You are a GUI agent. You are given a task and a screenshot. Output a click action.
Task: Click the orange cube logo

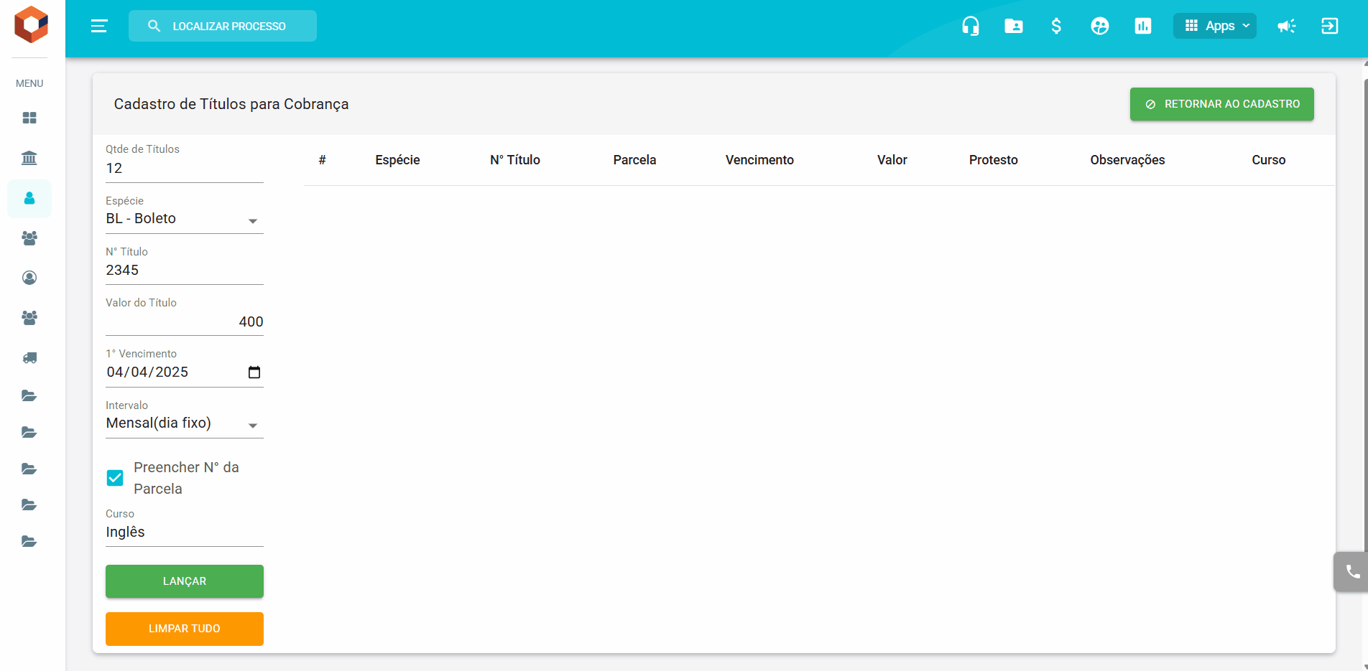point(31,25)
